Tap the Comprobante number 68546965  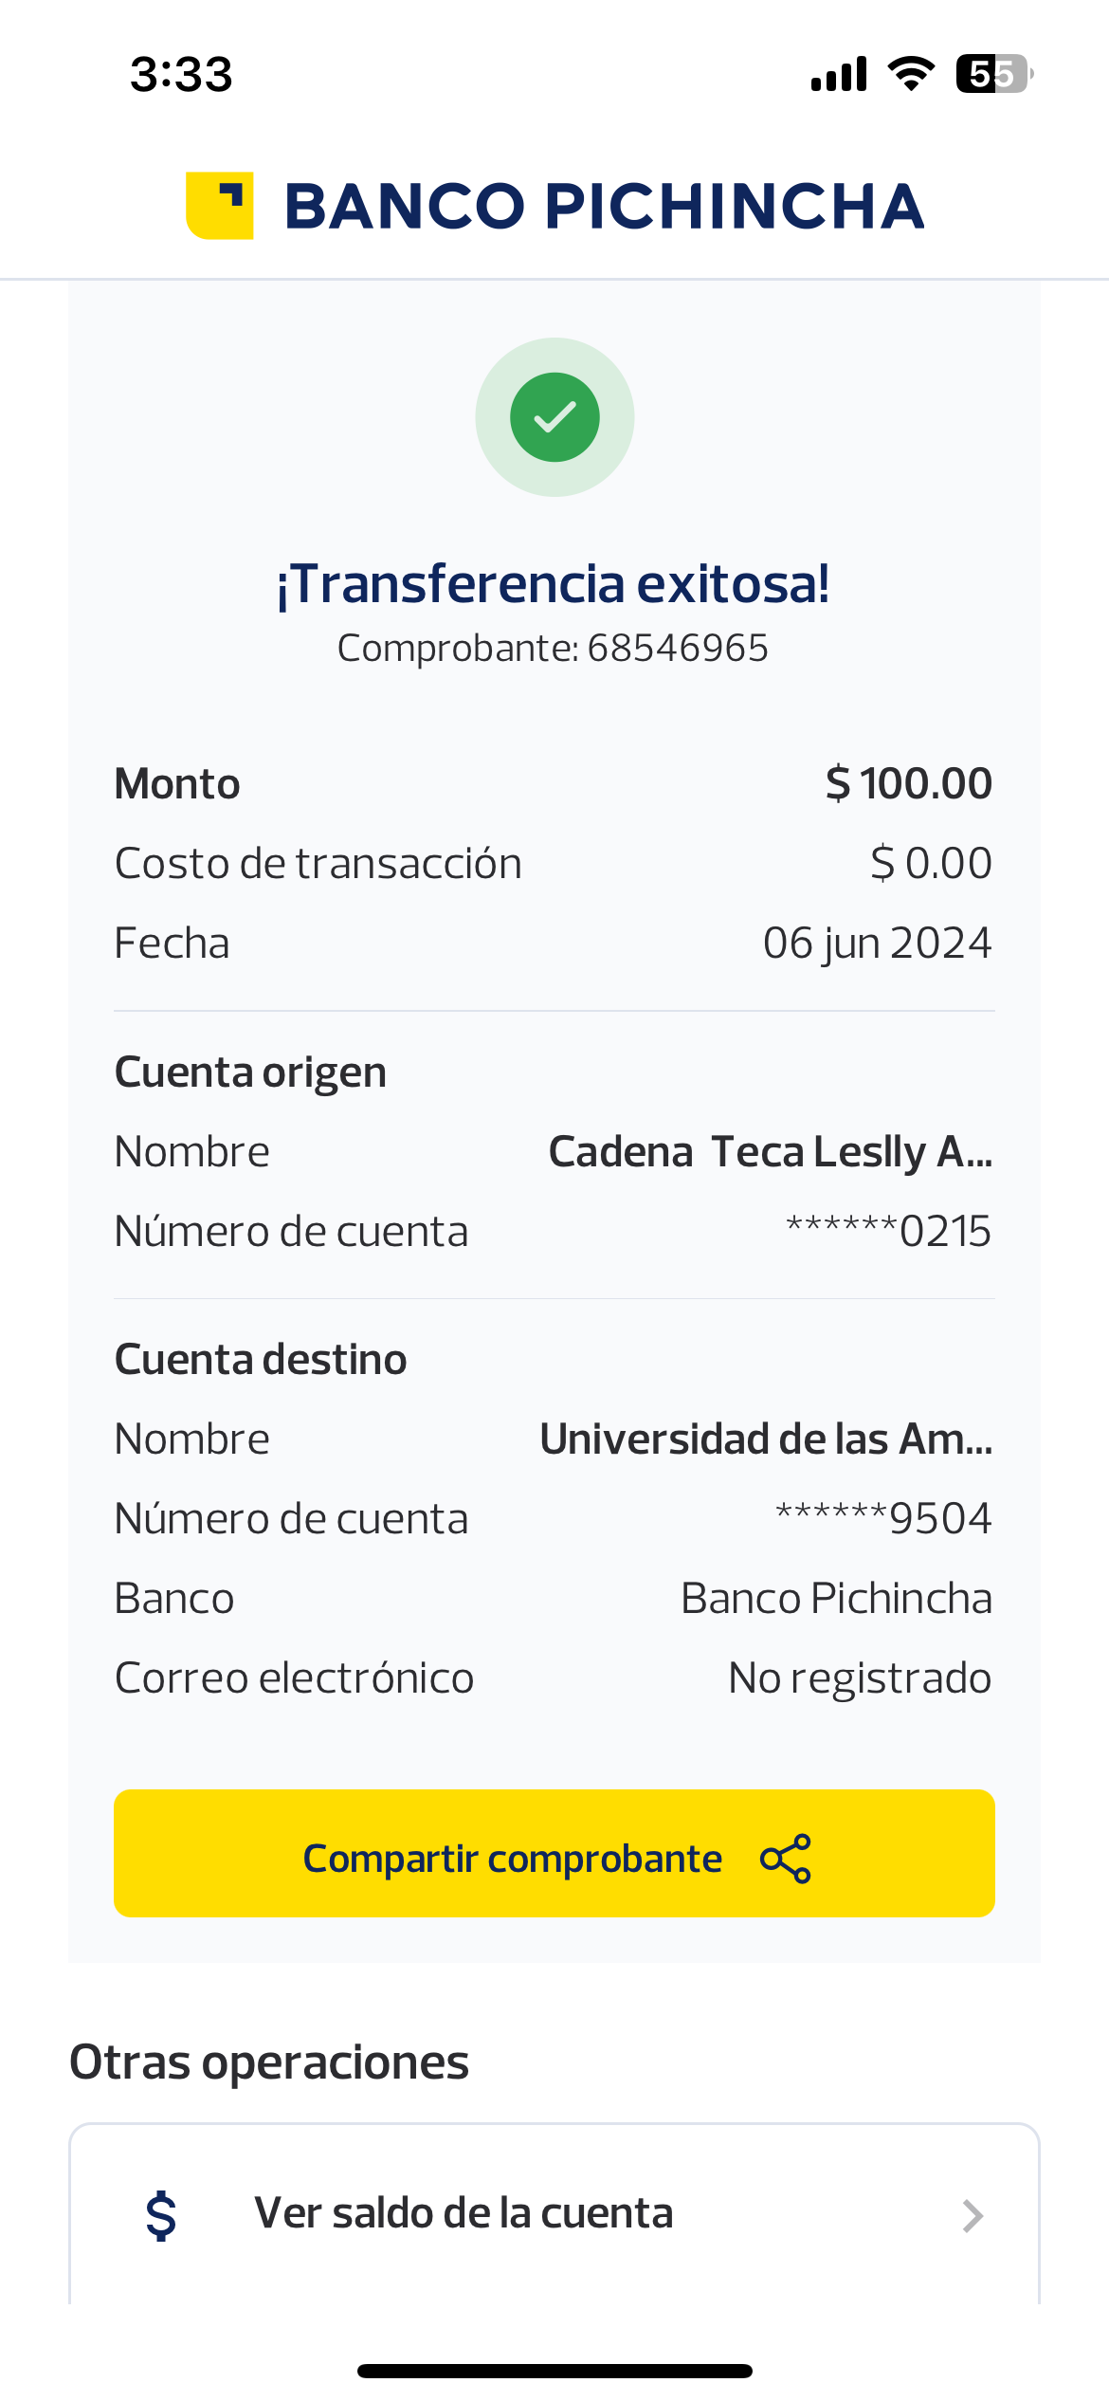tap(677, 649)
